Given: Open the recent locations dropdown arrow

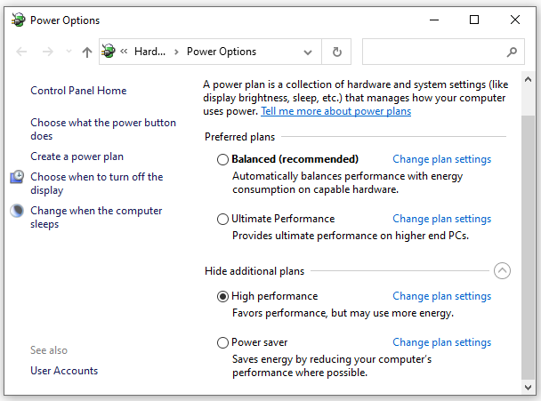Looking at the screenshot, I should [69, 52].
